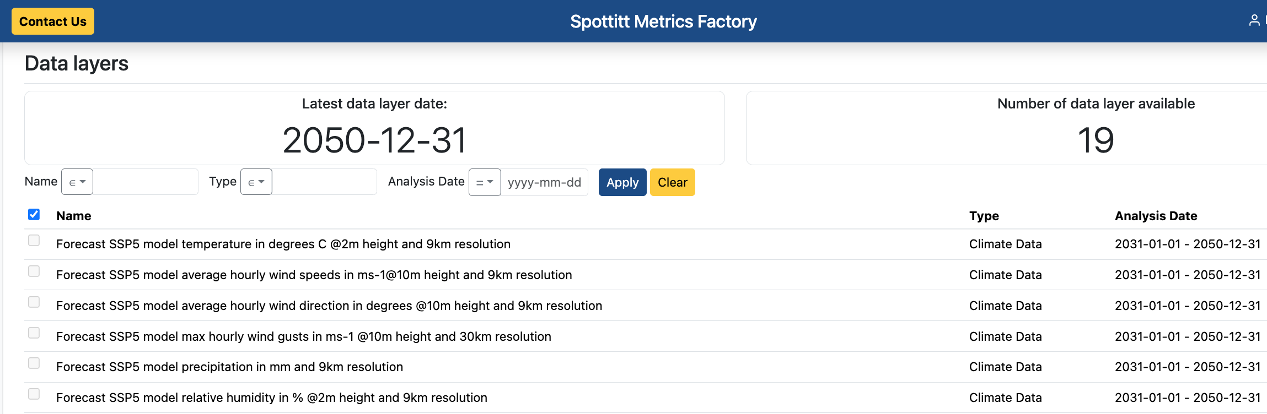The width and height of the screenshot is (1267, 414).
Task: Open the Type filter operator dropdown
Action: (256, 182)
